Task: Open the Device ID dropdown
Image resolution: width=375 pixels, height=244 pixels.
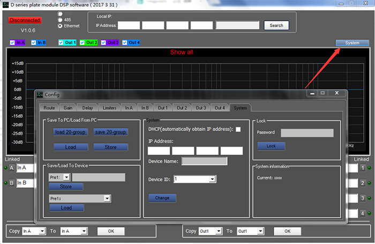Action: click(212, 179)
